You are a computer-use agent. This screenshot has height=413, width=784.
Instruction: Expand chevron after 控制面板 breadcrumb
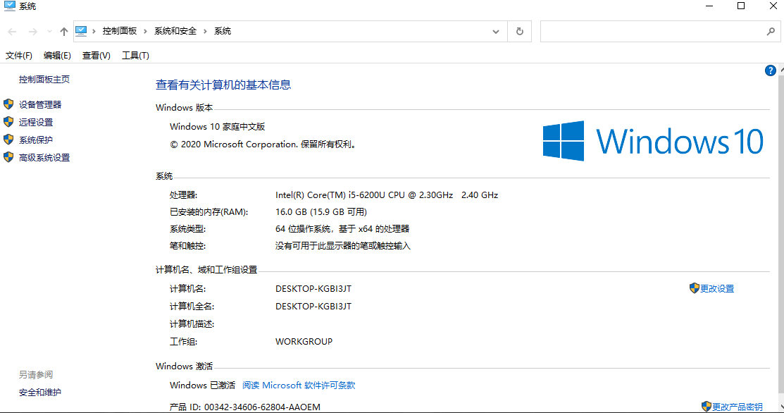(x=145, y=32)
